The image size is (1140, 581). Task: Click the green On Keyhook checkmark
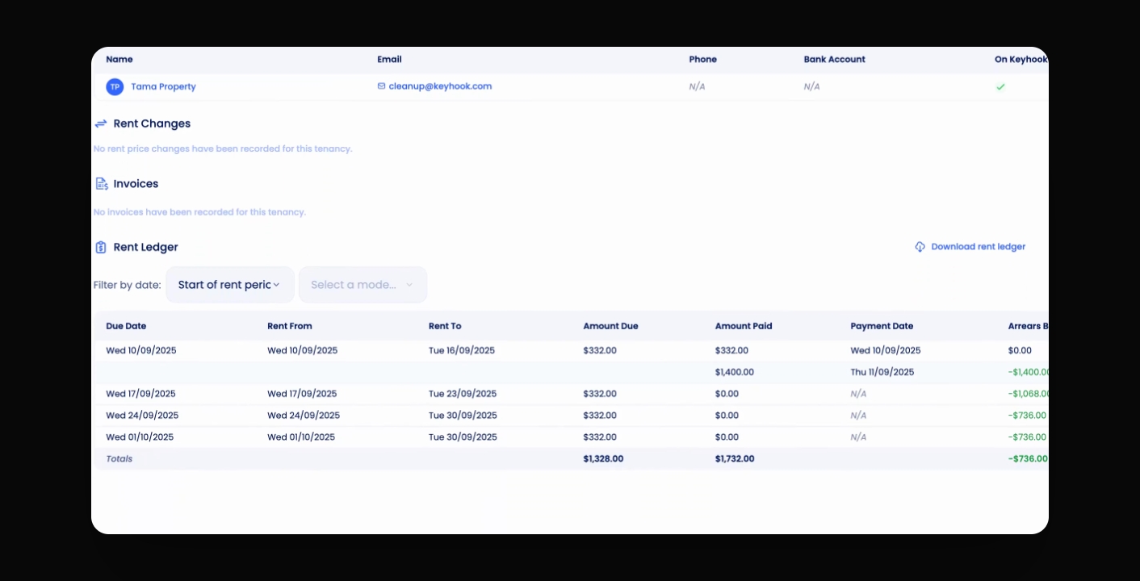pos(1000,86)
